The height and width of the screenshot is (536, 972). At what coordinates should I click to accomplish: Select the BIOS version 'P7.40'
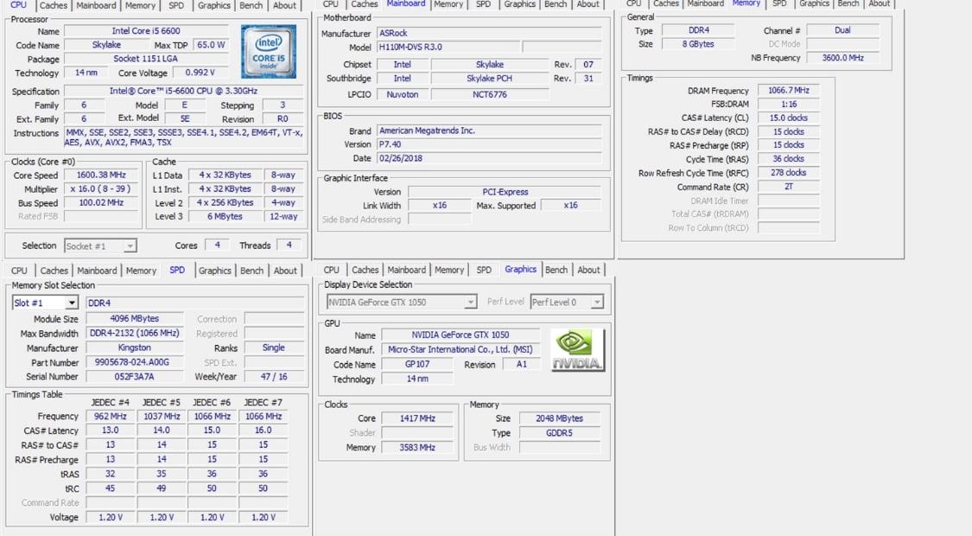489,144
